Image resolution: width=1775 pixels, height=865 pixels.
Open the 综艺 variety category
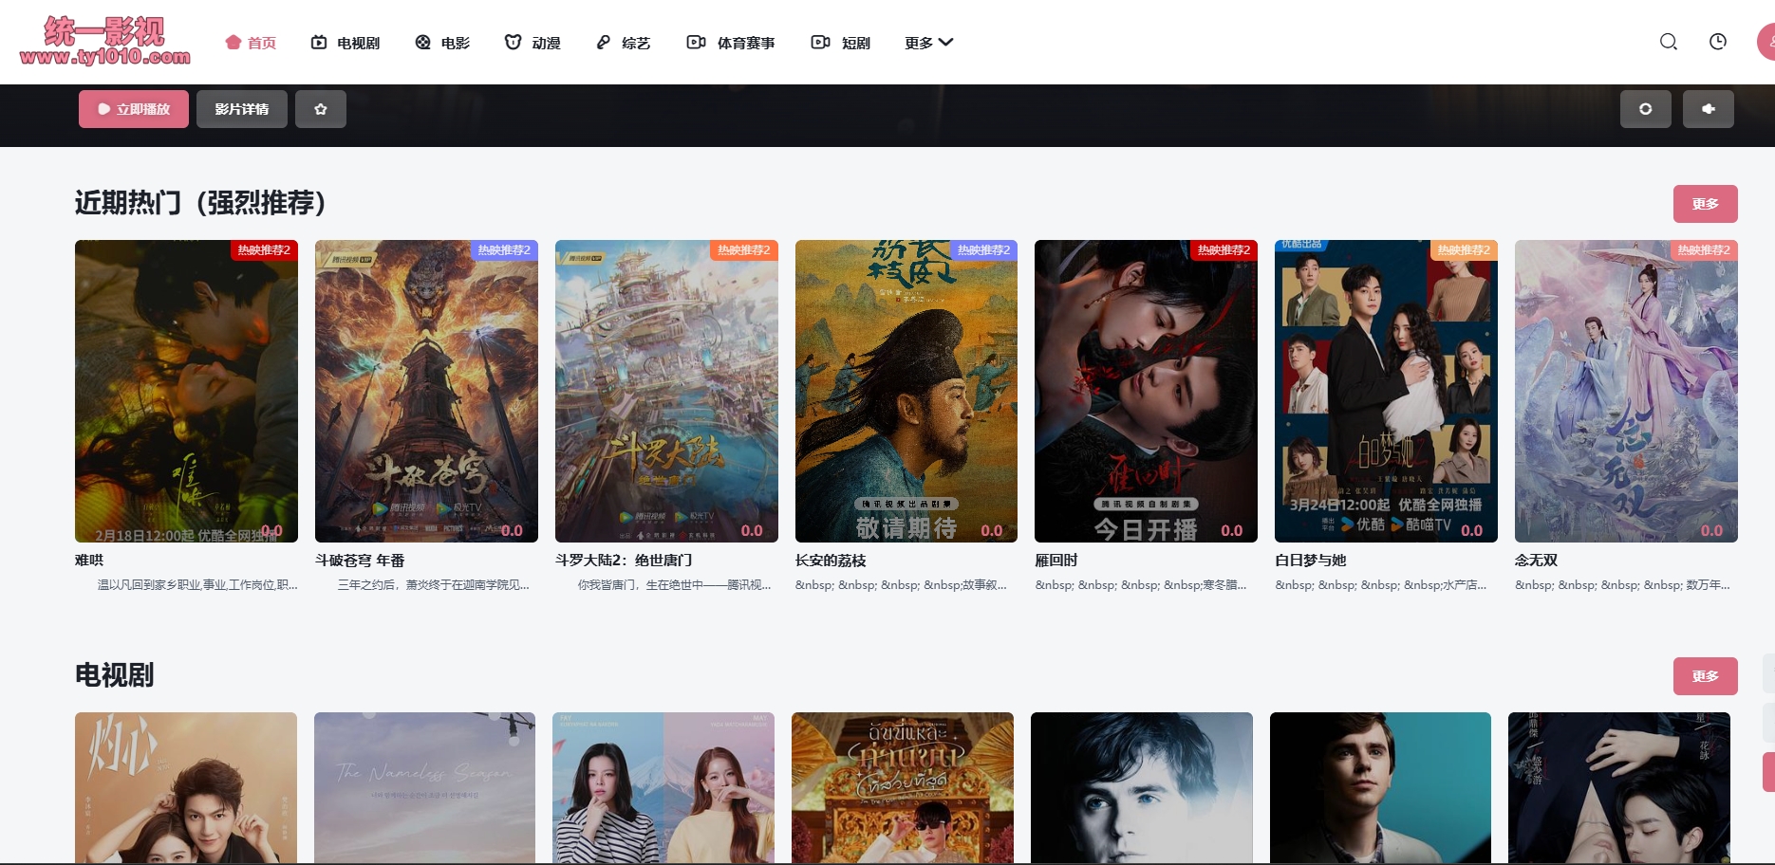(624, 43)
